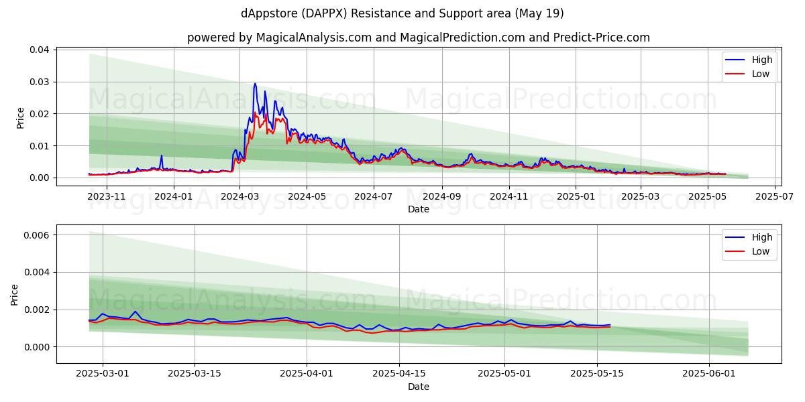The height and width of the screenshot is (402, 805).
Task: Click the "0.004" y-axis tick on the bottom chart
Action: [x=36, y=272]
